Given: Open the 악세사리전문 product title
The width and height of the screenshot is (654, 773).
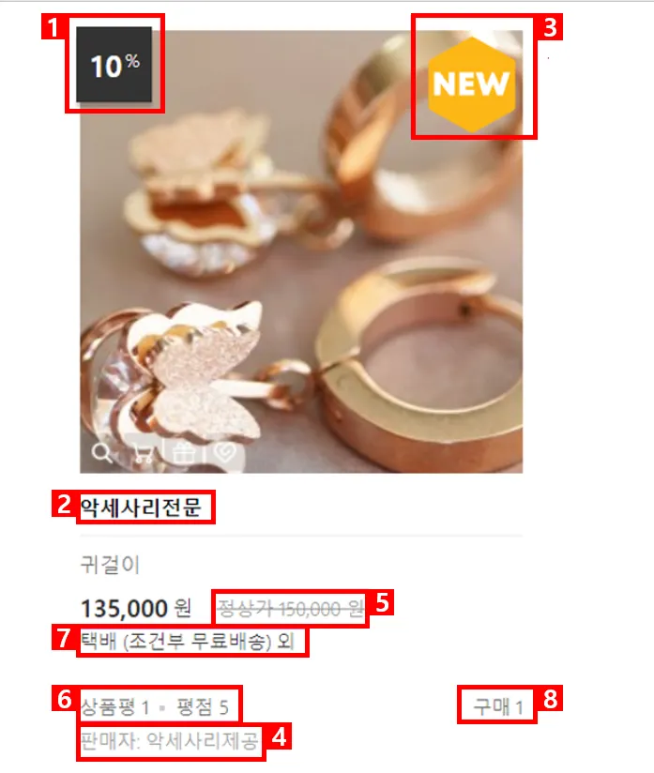Looking at the screenshot, I should 141,508.
